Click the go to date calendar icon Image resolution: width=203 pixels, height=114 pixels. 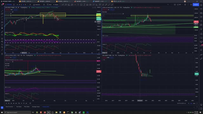point(30,103)
